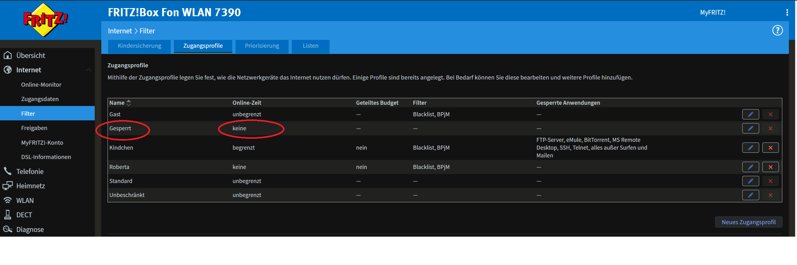The height and width of the screenshot is (265, 797).
Task: Click 'begrenzt' in the Kindchen row
Action: coord(244,148)
